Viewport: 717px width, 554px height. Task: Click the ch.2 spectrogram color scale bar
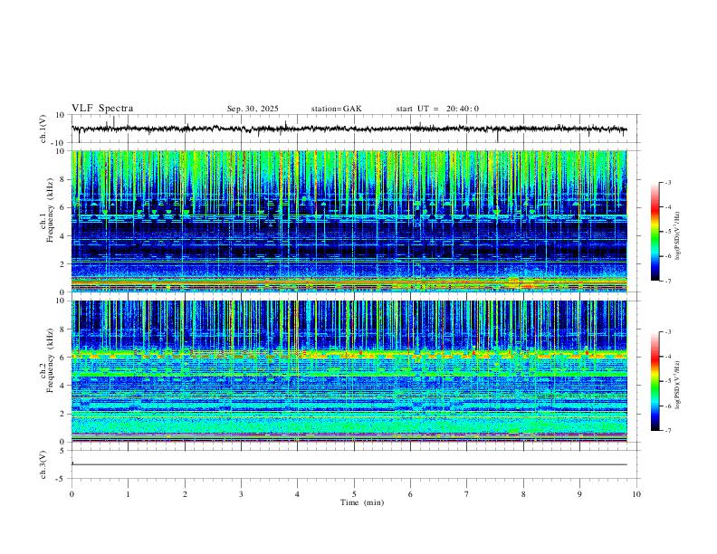tap(655, 381)
